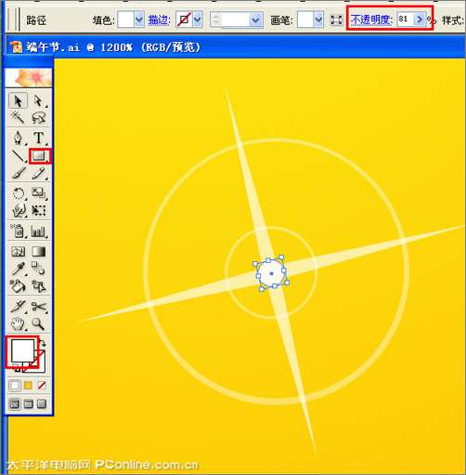Image resolution: width=466 pixels, height=475 pixels.
Task: Pick the Live Paint Selection tool
Action: click(x=38, y=286)
